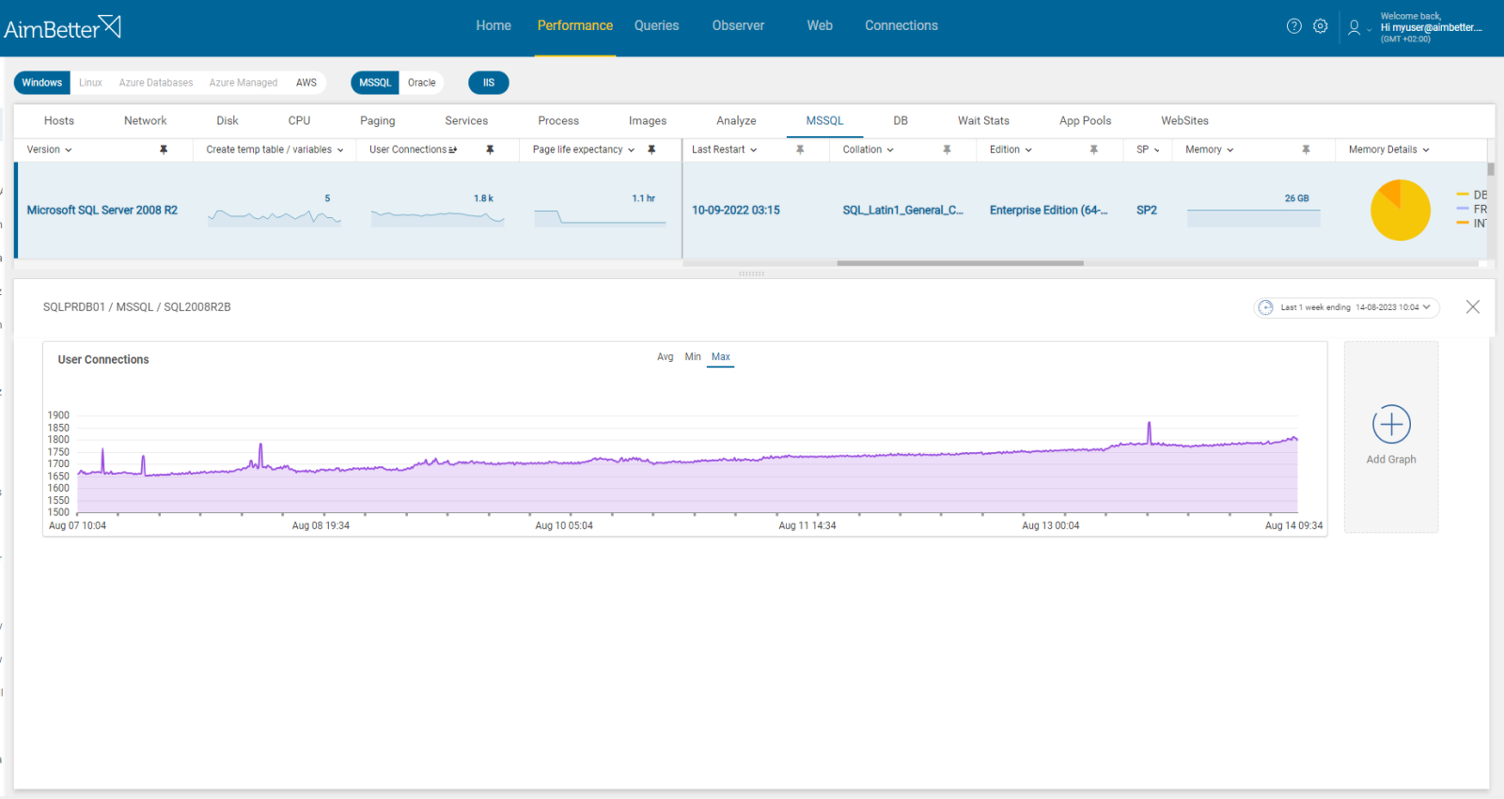The height and width of the screenshot is (799, 1504).
Task: Switch to the WebSites tab
Action: tap(1184, 121)
